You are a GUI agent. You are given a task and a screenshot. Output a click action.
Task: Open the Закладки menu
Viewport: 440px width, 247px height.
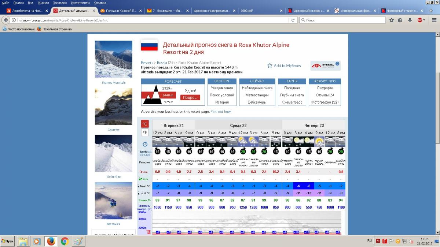[60, 3]
